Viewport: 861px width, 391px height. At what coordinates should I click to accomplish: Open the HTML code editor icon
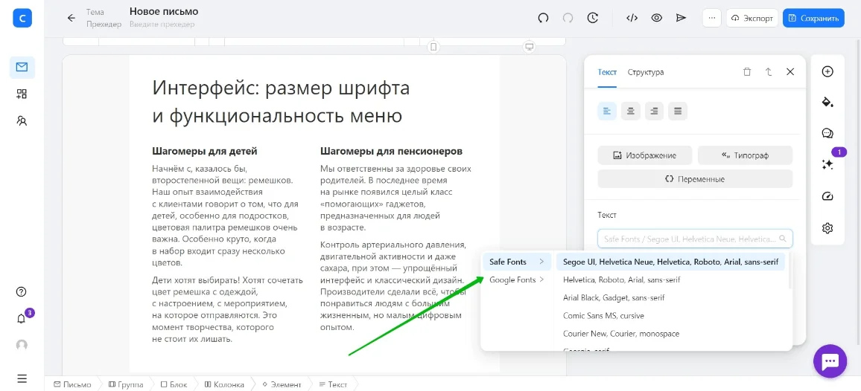coord(632,18)
